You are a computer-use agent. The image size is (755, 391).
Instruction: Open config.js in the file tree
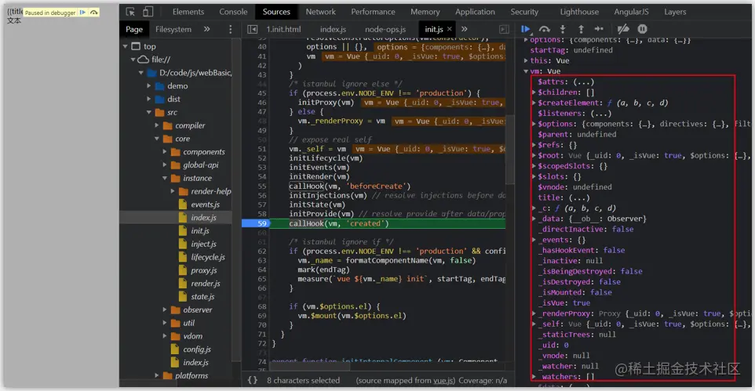click(x=196, y=349)
